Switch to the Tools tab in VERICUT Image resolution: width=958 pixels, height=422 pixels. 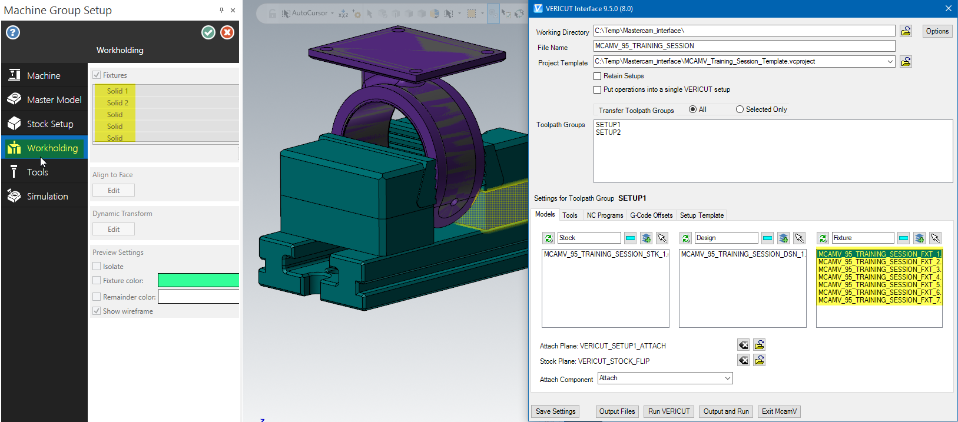click(570, 215)
